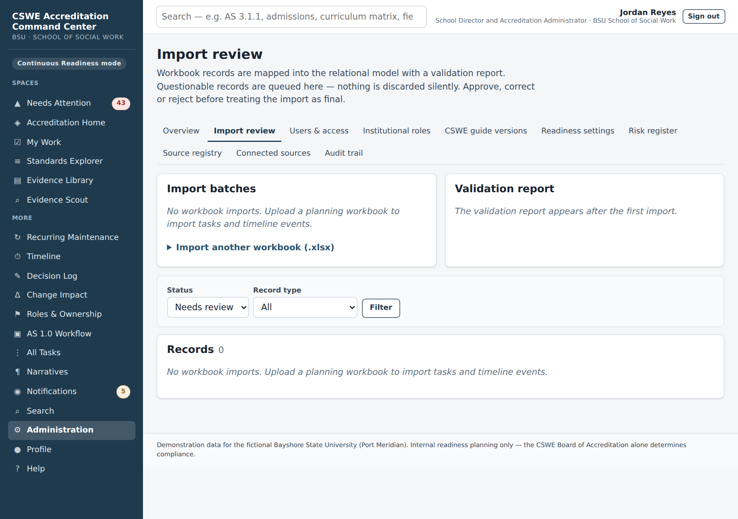
Task: Click the Profile circle icon
Action: pos(17,449)
